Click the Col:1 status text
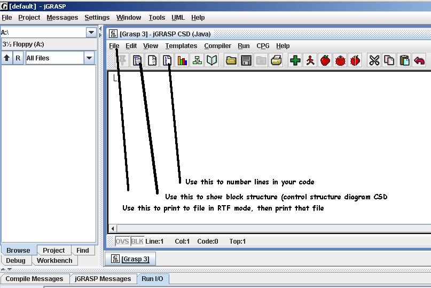 point(182,241)
